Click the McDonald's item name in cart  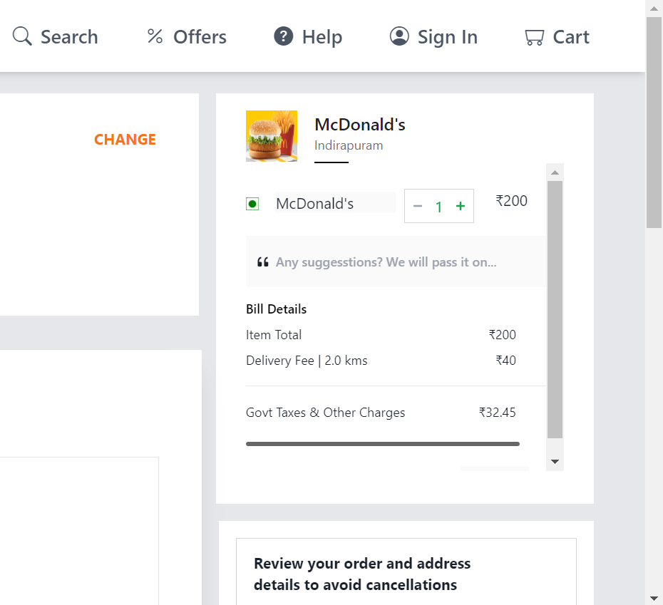pyautogui.click(x=314, y=204)
